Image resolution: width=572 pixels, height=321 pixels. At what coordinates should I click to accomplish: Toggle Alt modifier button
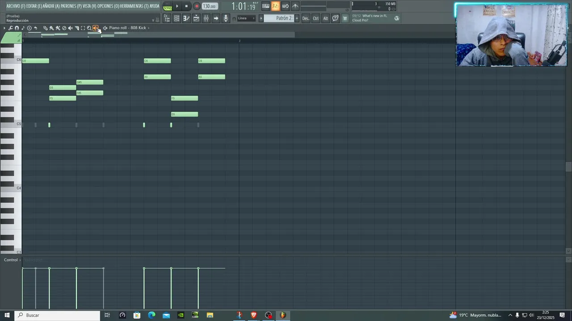coord(325,18)
